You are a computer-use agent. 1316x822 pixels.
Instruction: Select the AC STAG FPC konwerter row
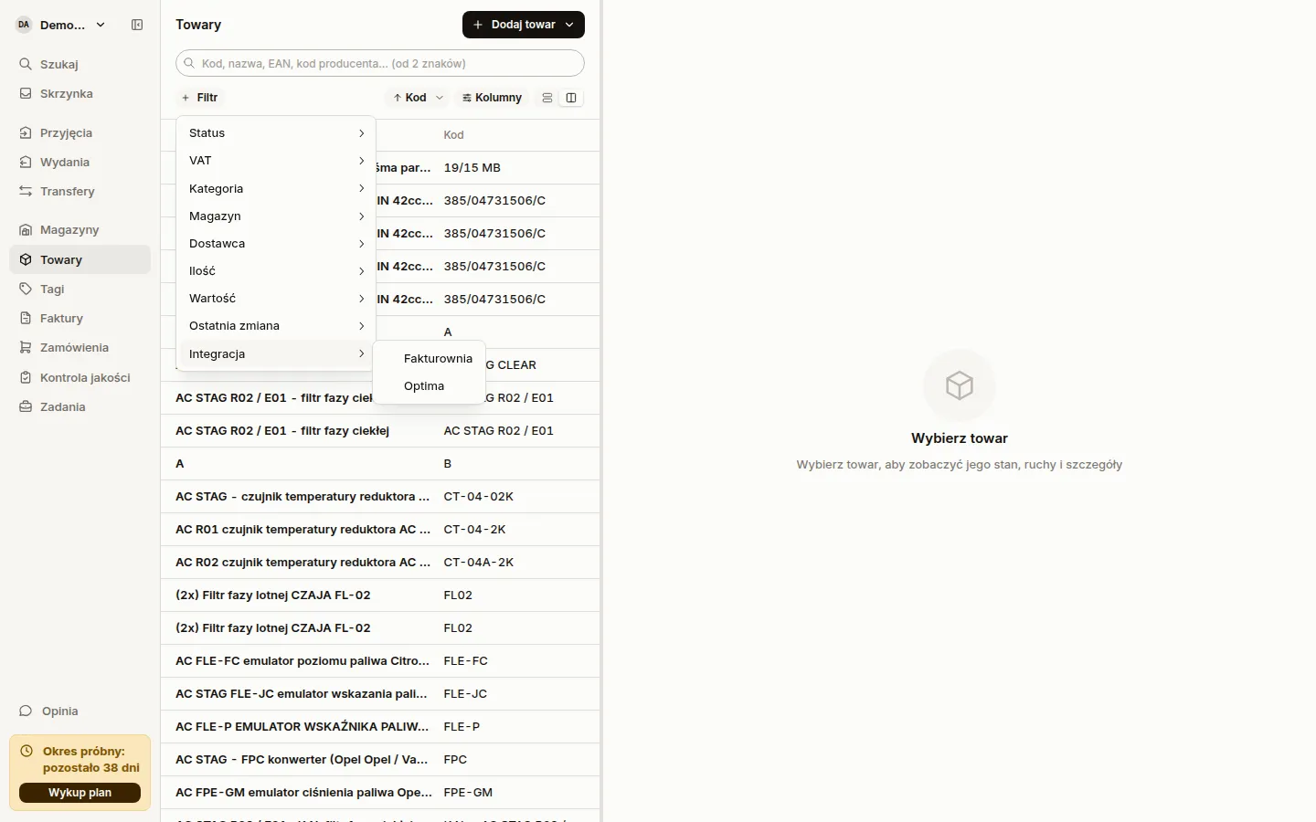click(x=380, y=760)
